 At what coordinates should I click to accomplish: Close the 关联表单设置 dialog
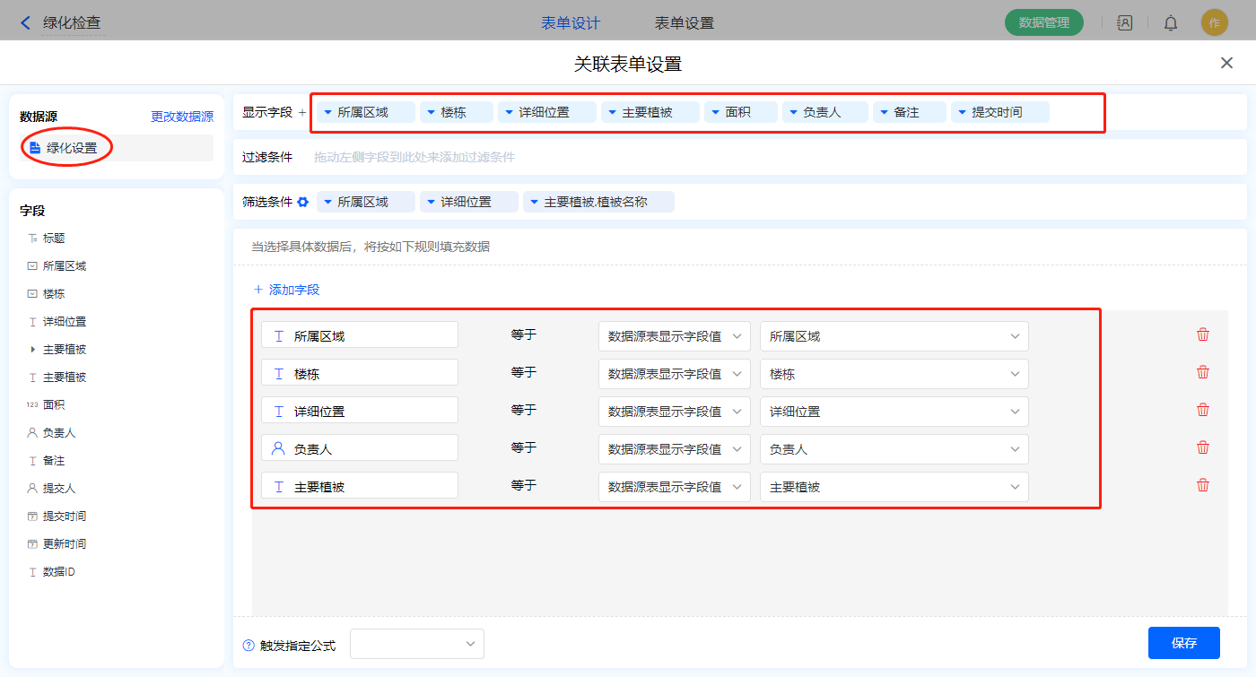(x=1226, y=63)
